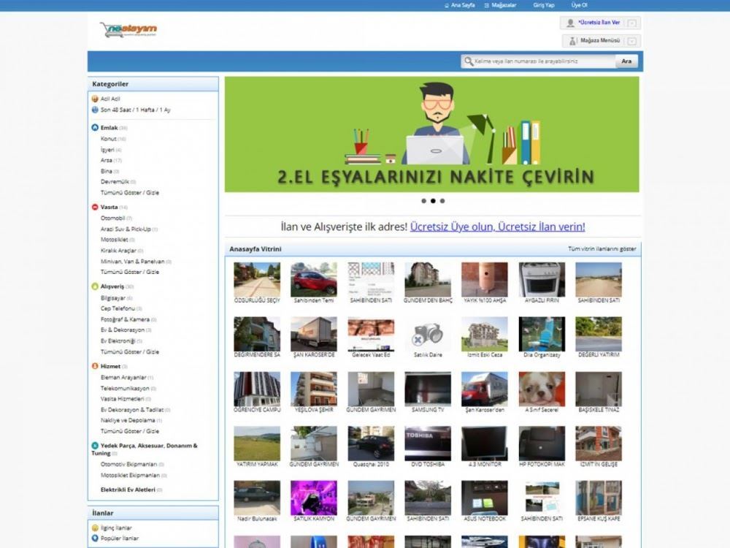Viewport: 730px width, 548px height.
Task: Follow the Ücretsiz Üye olun, Ücretsiz İlan verin link
Action: click(x=497, y=227)
